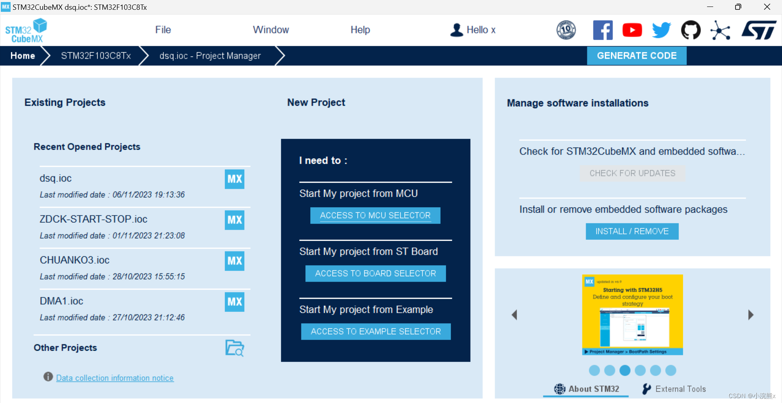Click the STM32CubeMX logo
The width and height of the screenshot is (782, 403).
[26, 31]
